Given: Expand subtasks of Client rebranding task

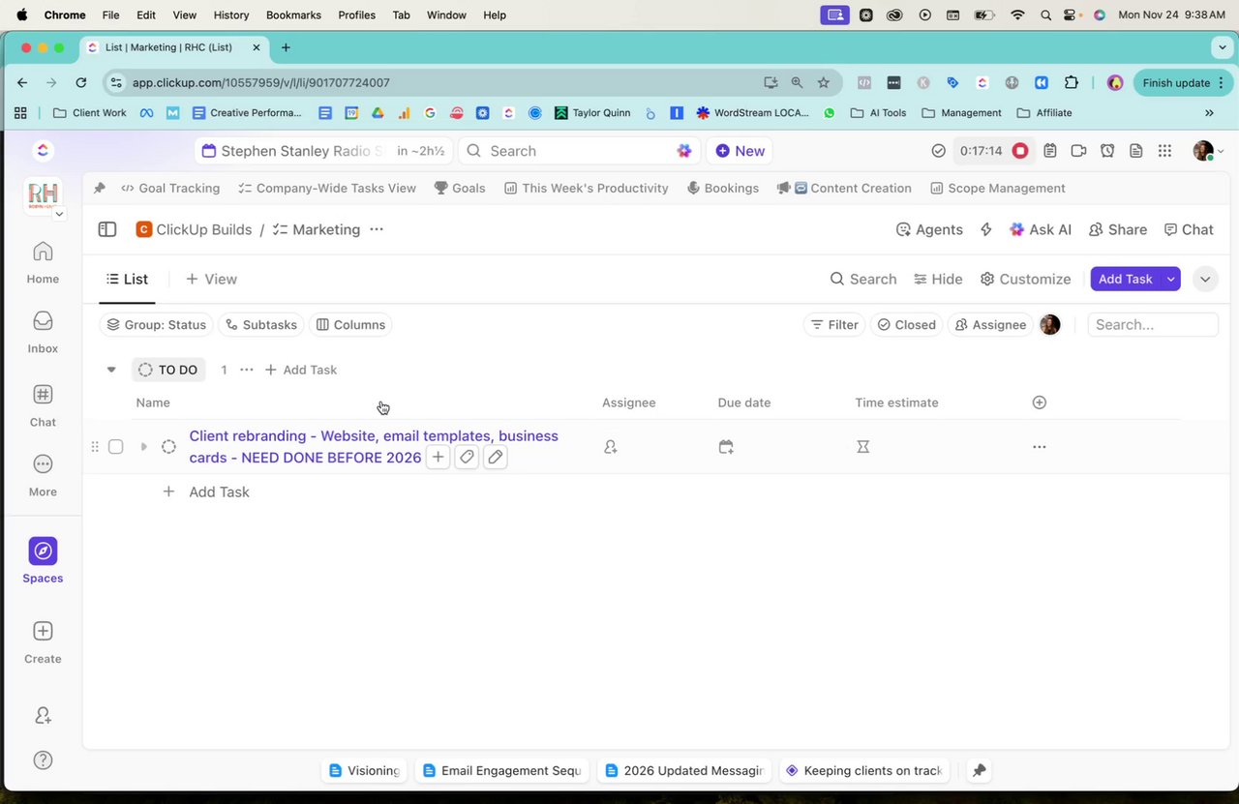Looking at the screenshot, I should click(143, 447).
